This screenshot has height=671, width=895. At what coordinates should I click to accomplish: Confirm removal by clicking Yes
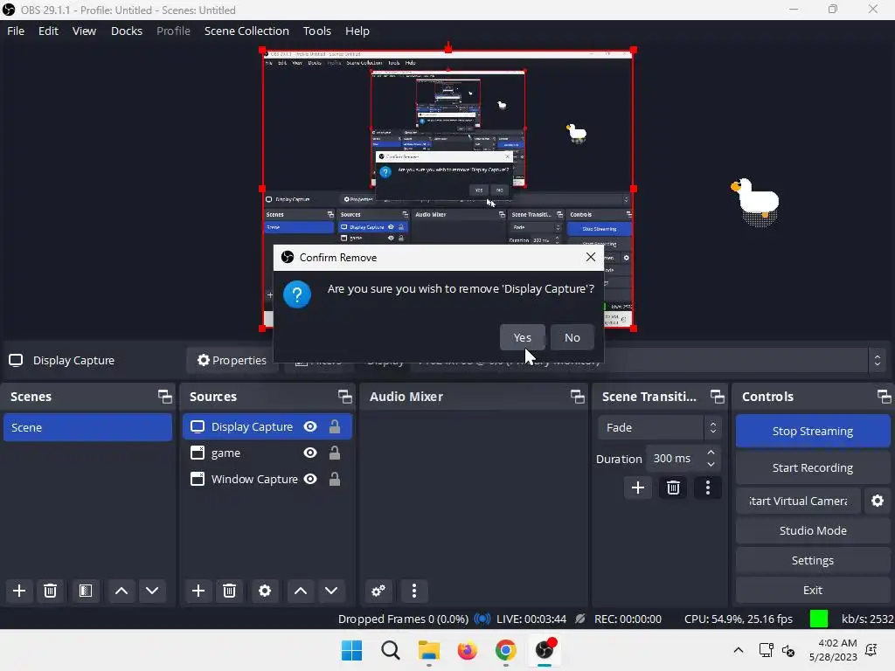click(522, 337)
